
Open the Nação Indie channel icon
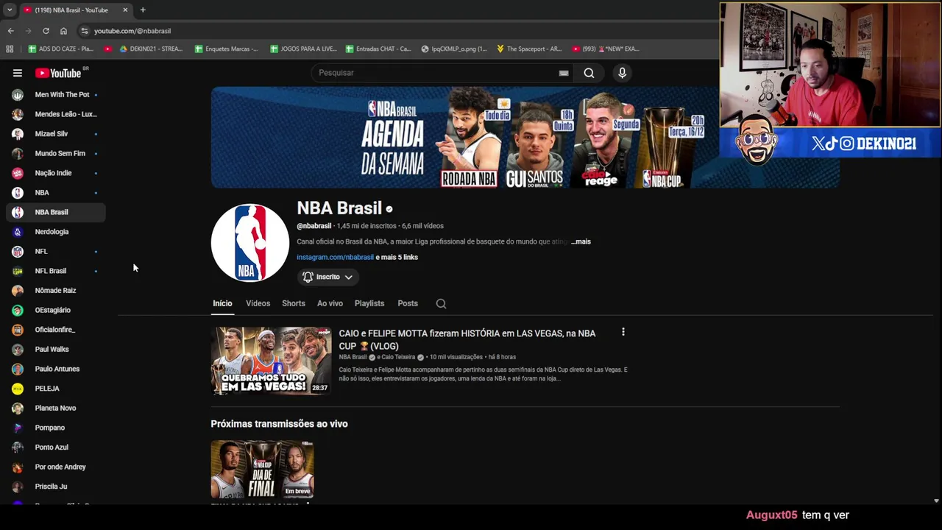[18, 173]
